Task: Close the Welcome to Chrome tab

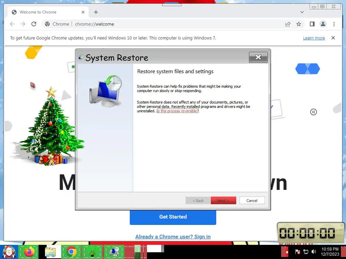Action: [83, 12]
